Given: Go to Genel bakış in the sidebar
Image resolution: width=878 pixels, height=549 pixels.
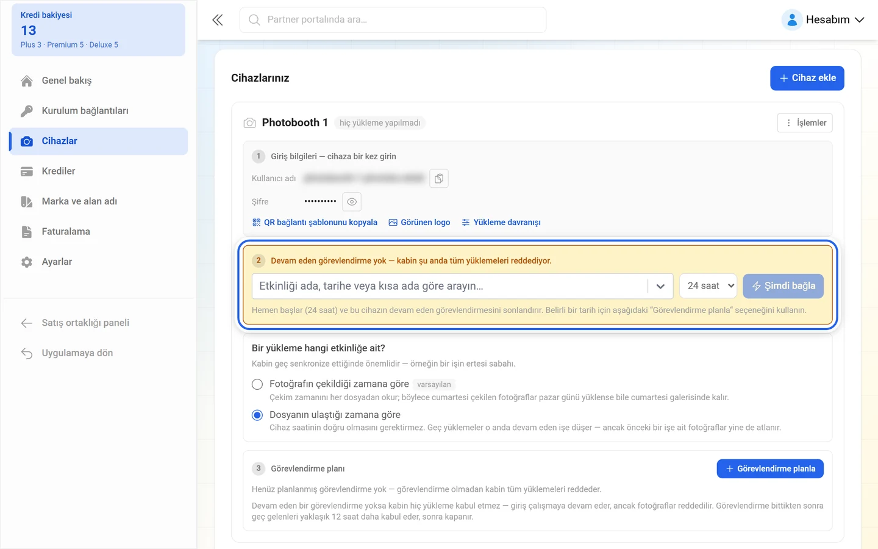Looking at the screenshot, I should point(98,81).
